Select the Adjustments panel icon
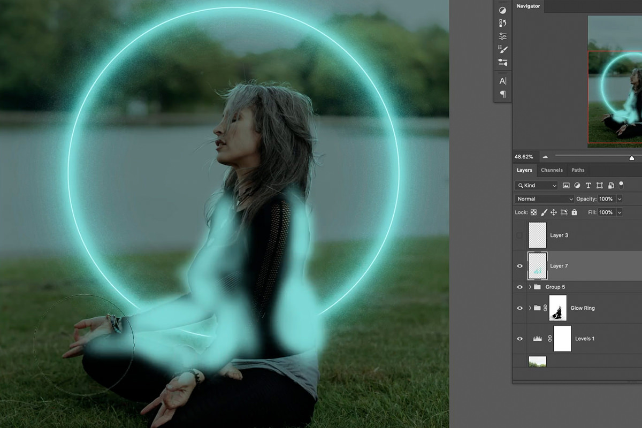 click(x=502, y=11)
